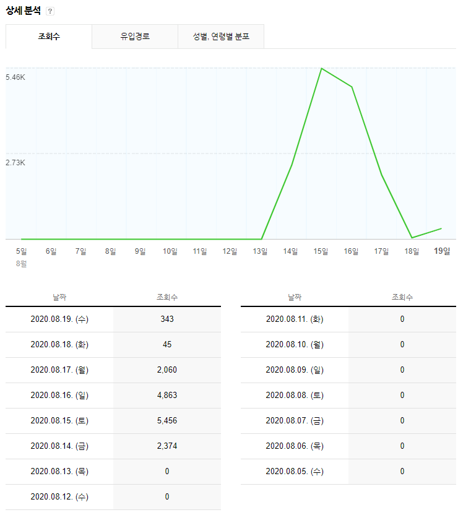Click the 4,863 view count cell

(x=167, y=396)
